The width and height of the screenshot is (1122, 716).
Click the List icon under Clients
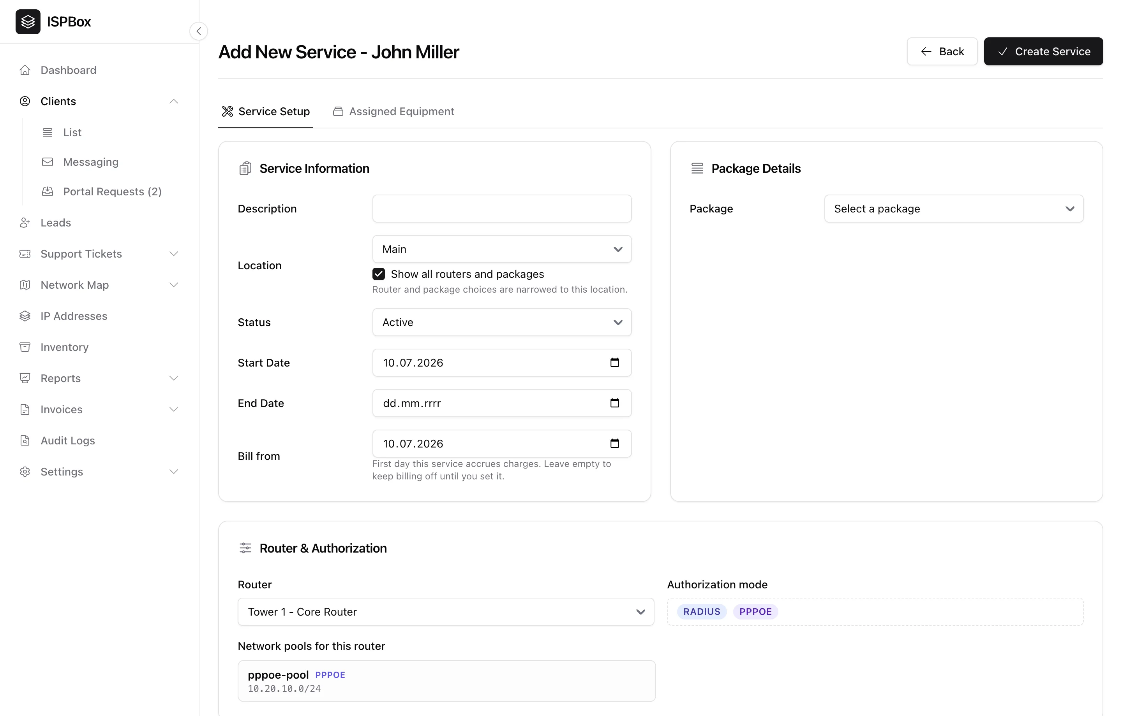tap(48, 132)
